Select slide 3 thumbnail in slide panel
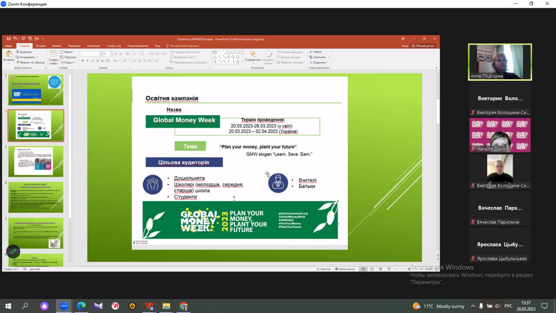This screenshot has height=313, width=556. (x=36, y=161)
